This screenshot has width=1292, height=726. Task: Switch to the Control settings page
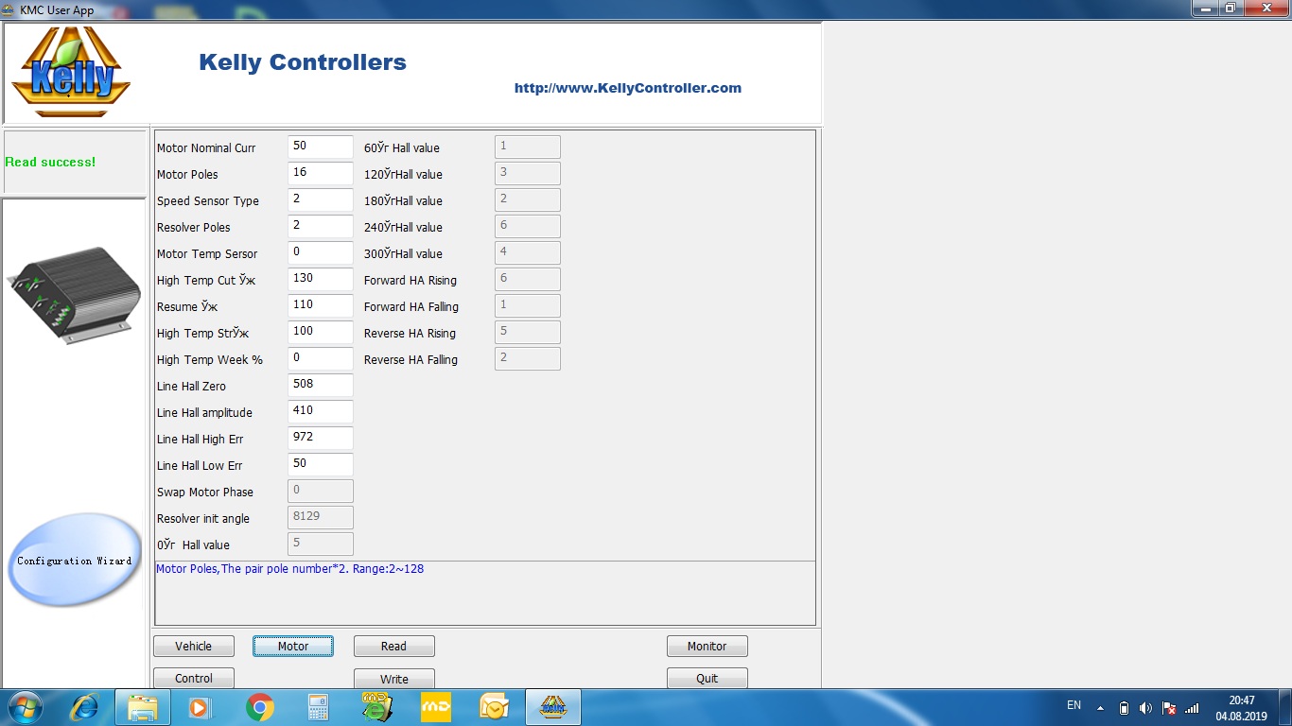[x=194, y=679]
